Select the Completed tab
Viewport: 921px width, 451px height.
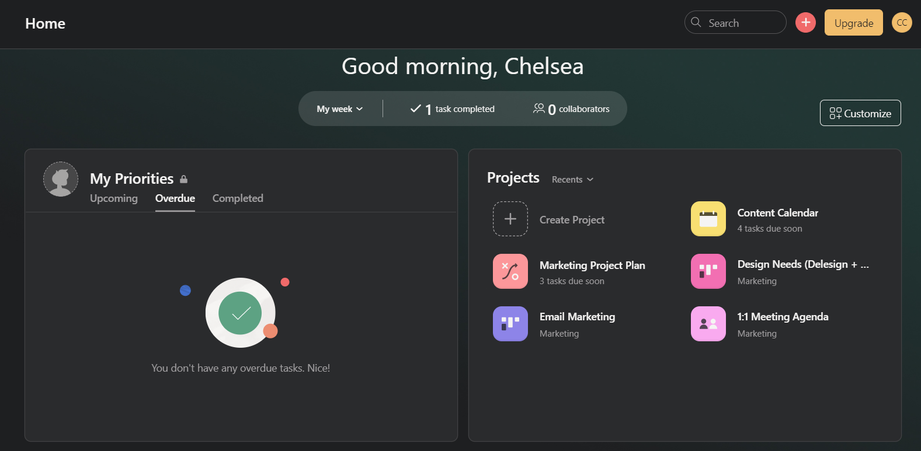pos(238,198)
